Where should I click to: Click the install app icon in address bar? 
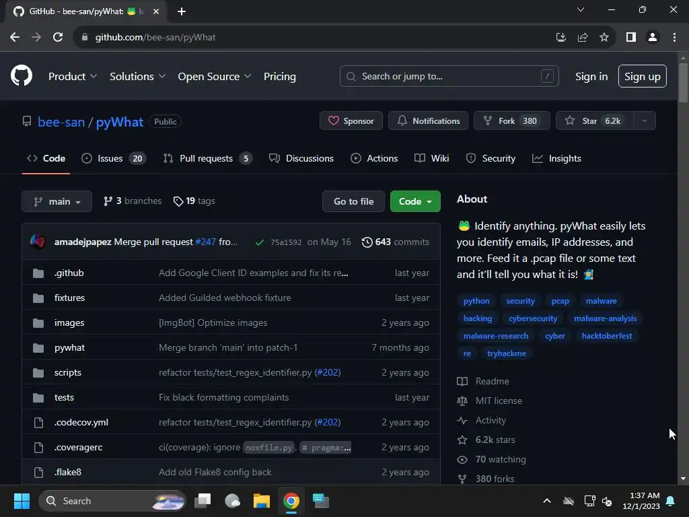pos(560,38)
